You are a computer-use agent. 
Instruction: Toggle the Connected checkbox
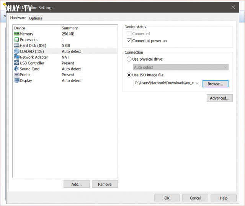129,34
